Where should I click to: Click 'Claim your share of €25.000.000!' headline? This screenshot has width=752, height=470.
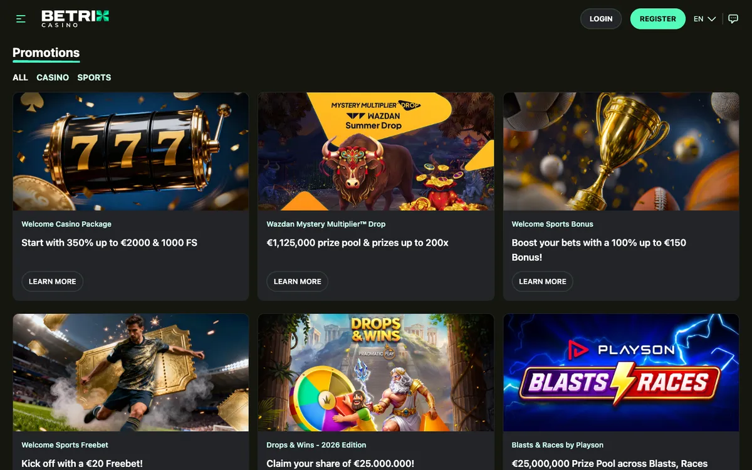[x=340, y=464]
